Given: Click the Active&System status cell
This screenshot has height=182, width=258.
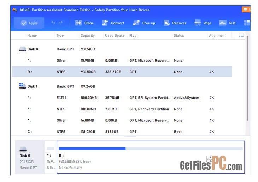Looking at the screenshot, I should coord(186,98).
